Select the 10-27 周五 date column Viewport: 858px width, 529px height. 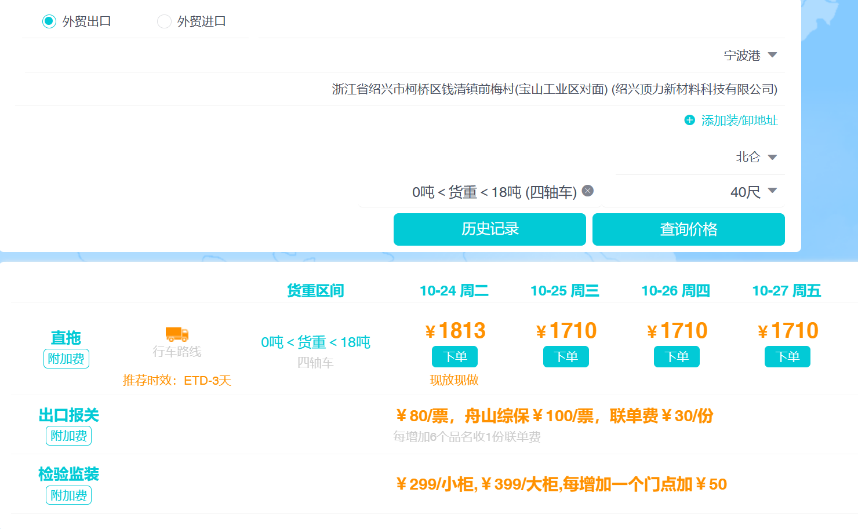point(787,291)
